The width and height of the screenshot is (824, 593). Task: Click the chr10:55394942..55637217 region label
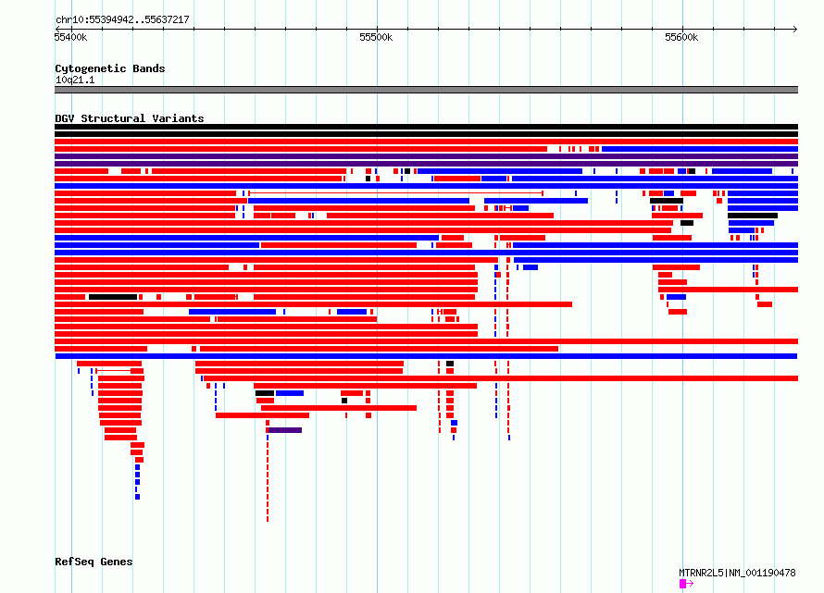tap(122, 19)
